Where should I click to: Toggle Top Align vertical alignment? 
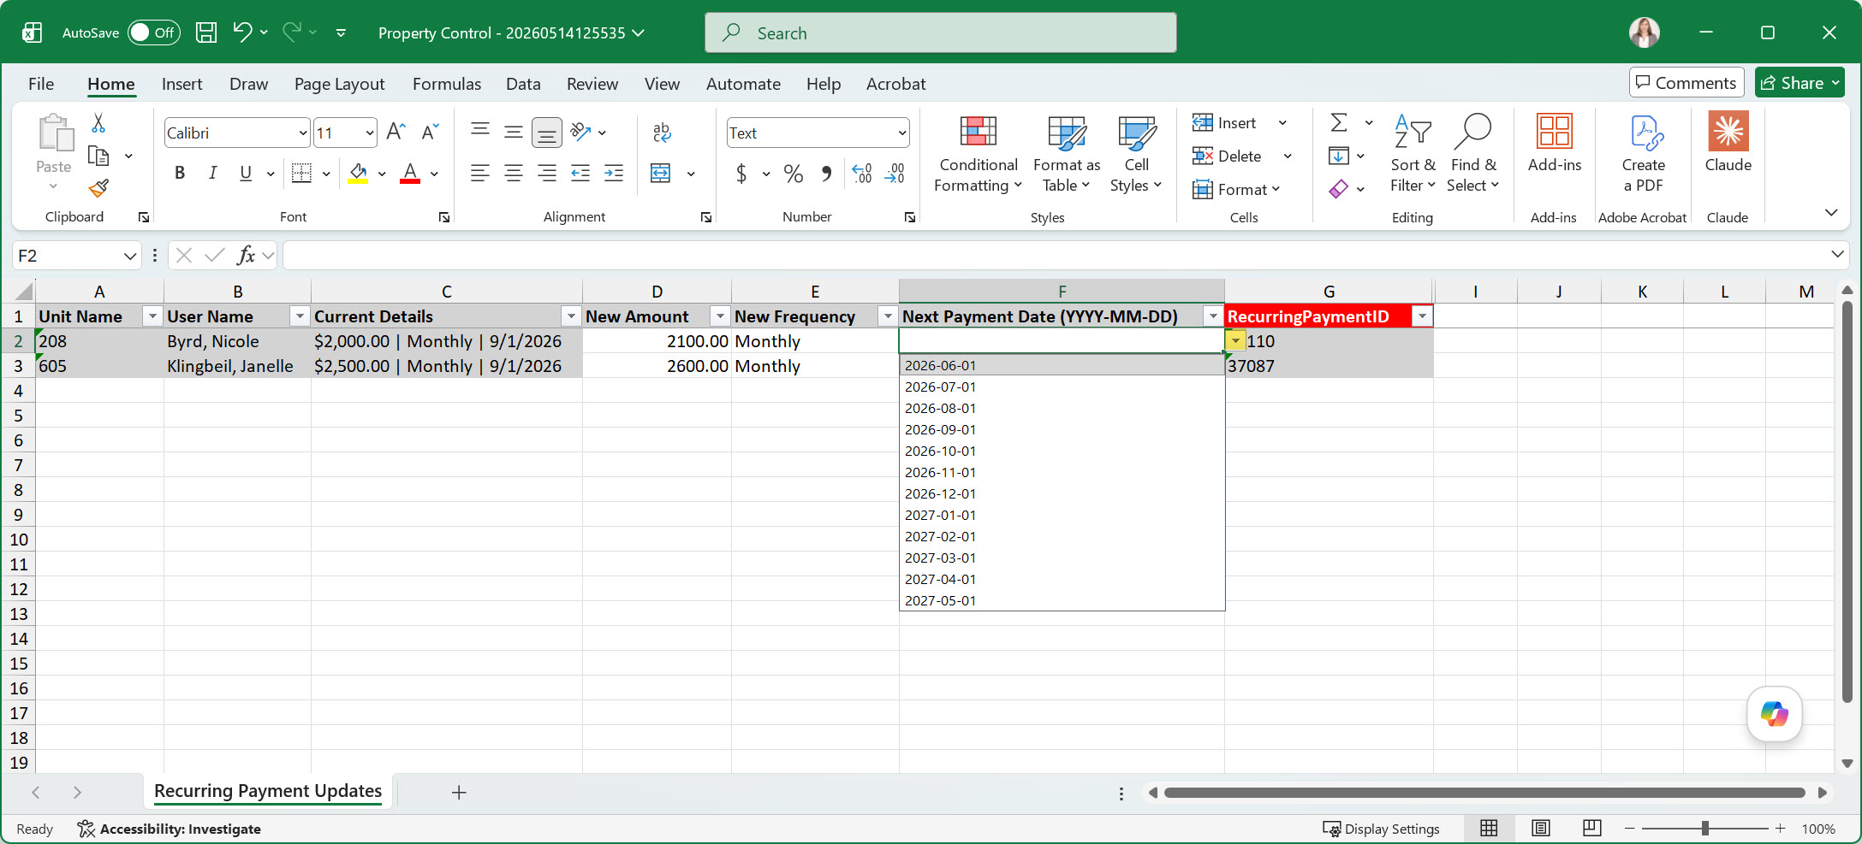tap(480, 132)
